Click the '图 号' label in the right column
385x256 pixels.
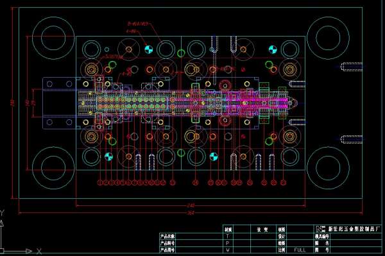[322, 250]
